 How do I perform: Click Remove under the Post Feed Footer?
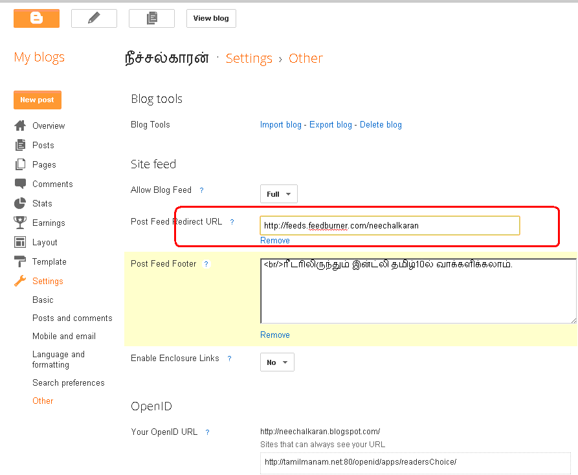(275, 335)
